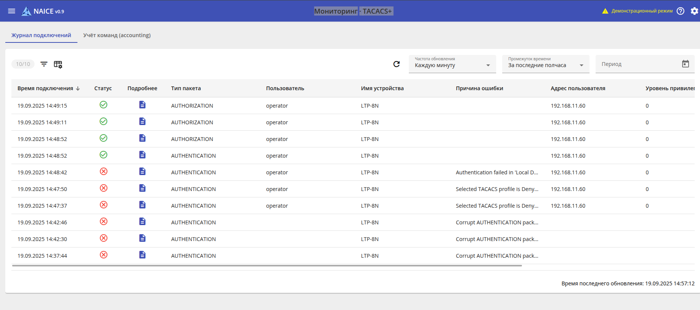Open the hamburger navigation menu
This screenshot has height=310, width=700.
(12, 11)
